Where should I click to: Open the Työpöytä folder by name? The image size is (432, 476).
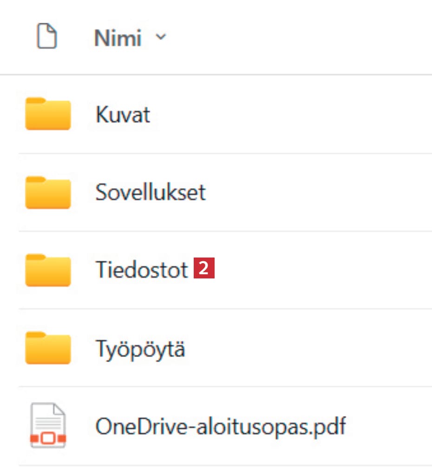140,349
